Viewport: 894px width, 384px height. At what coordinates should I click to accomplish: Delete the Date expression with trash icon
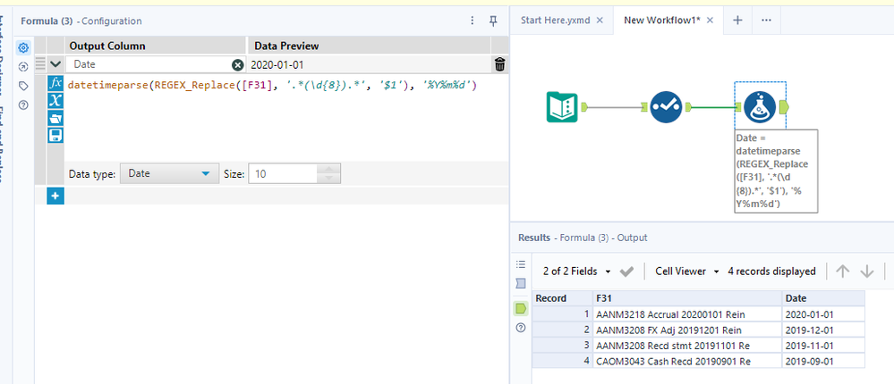[499, 64]
